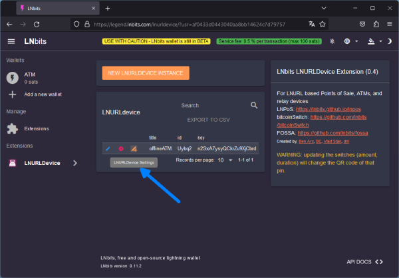Viewport: 399px width, 278px height.
Task: Open the LNURLDevice extension entry
Action: (43, 163)
